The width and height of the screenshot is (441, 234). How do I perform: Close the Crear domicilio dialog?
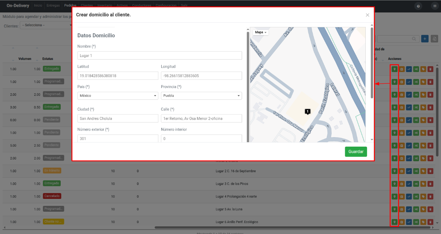point(367,15)
